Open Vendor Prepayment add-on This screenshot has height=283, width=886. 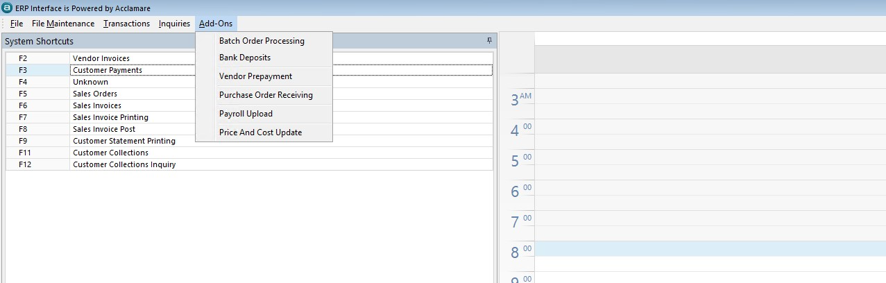255,76
